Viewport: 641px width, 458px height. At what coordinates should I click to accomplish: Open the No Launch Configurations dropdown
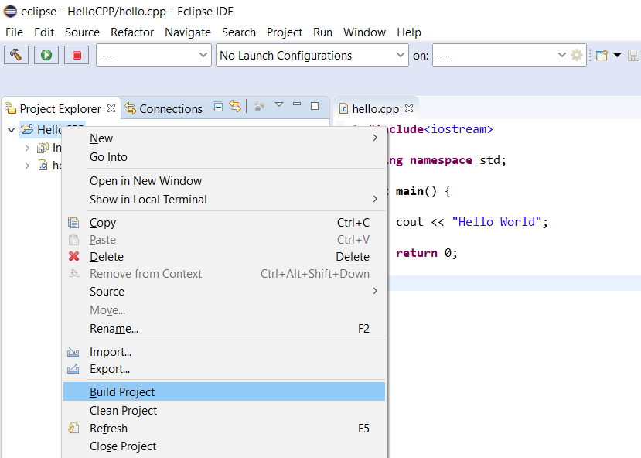pyautogui.click(x=312, y=55)
